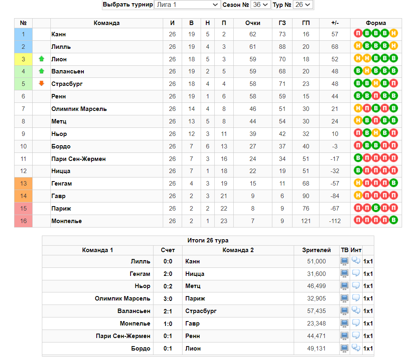Click green up arrow next to Лион

pos(41,58)
